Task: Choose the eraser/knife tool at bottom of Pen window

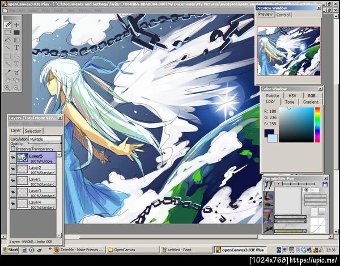Action: pyautogui.click(x=268, y=229)
